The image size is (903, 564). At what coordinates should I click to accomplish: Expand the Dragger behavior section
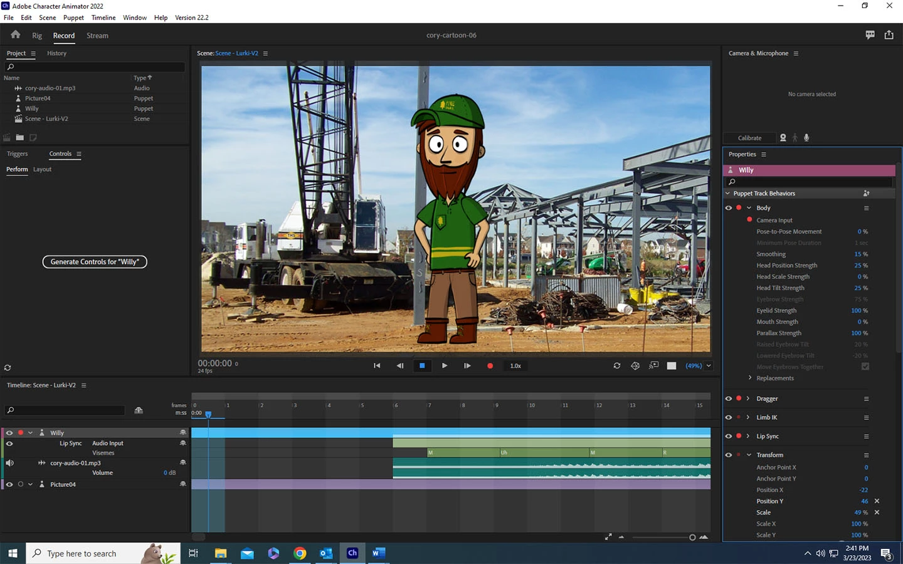click(x=748, y=399)
